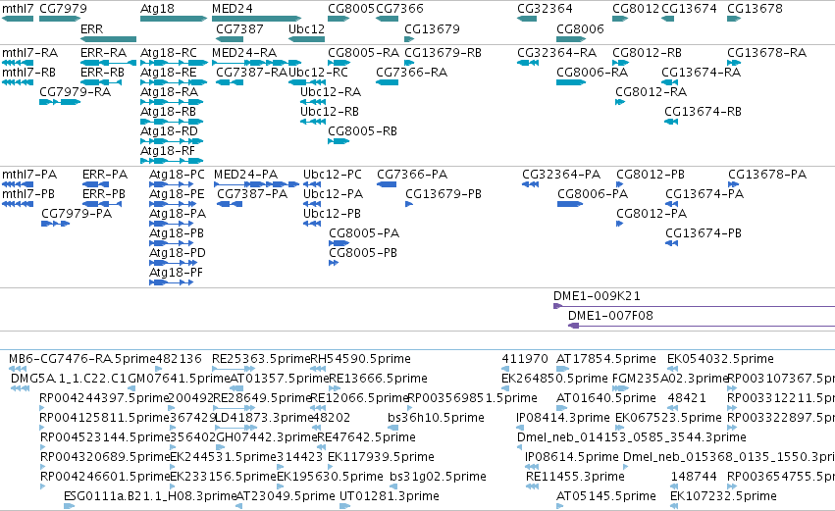Viewport: 835px width, 511px height.
Task: Open the CG8006 gene label
Action: 580,29
